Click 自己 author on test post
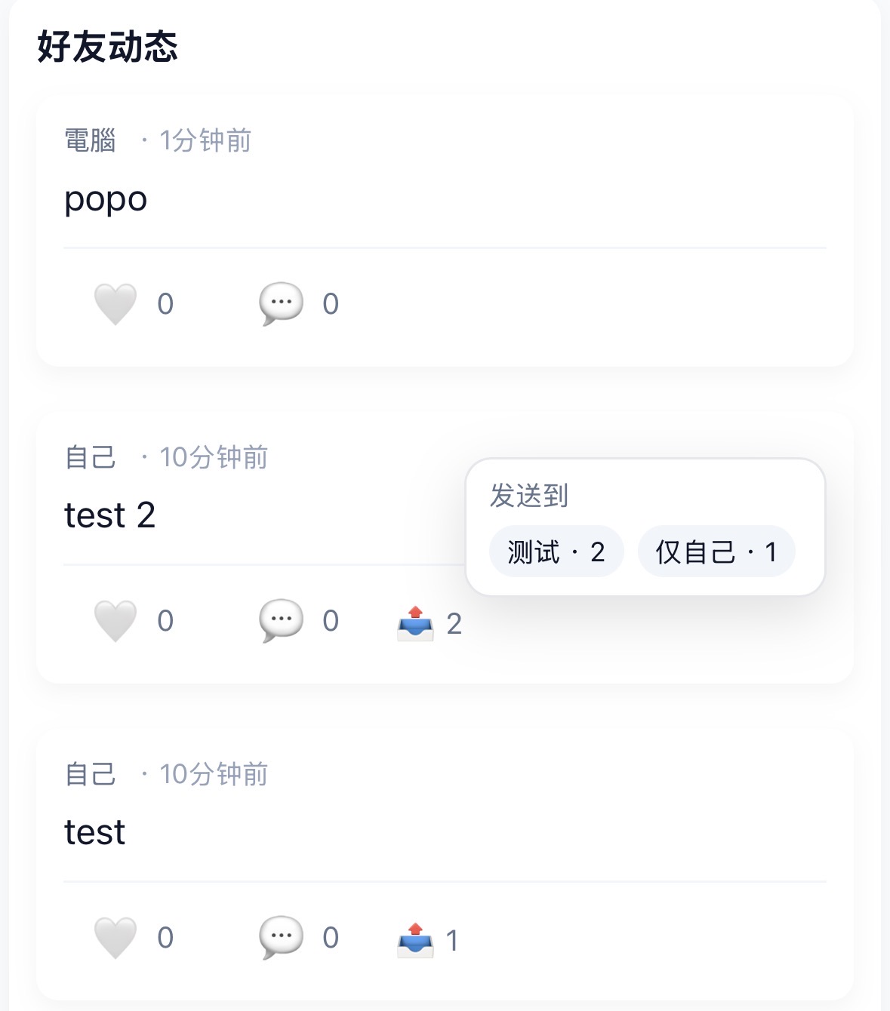 [x=91, y=774]
